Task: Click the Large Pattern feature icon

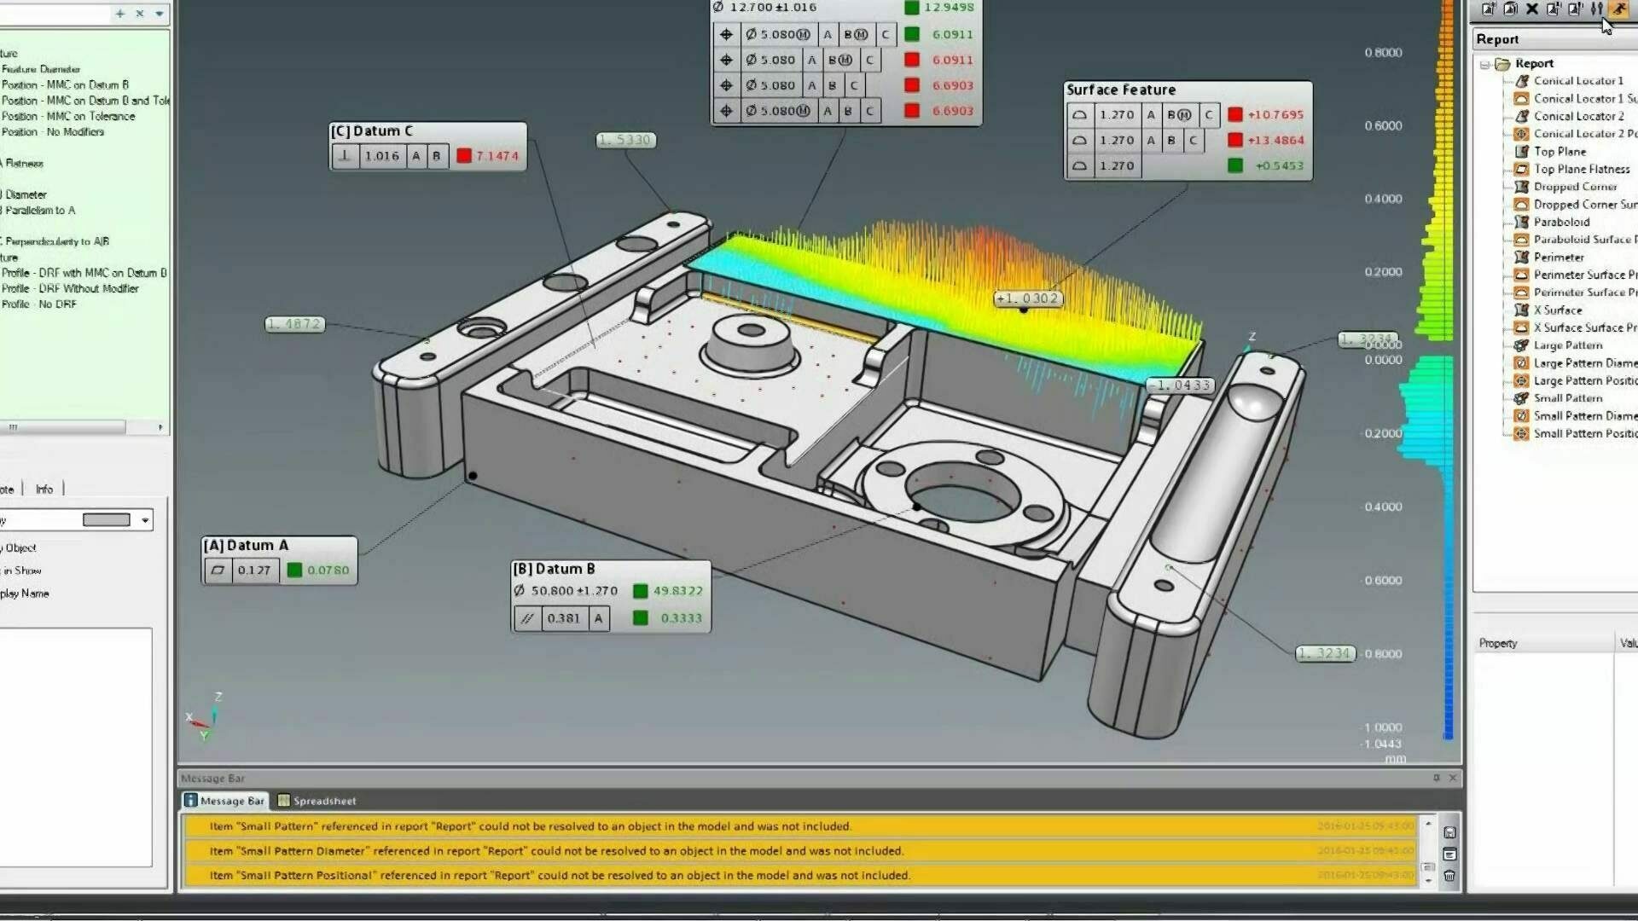Action: click(1521, 345)
